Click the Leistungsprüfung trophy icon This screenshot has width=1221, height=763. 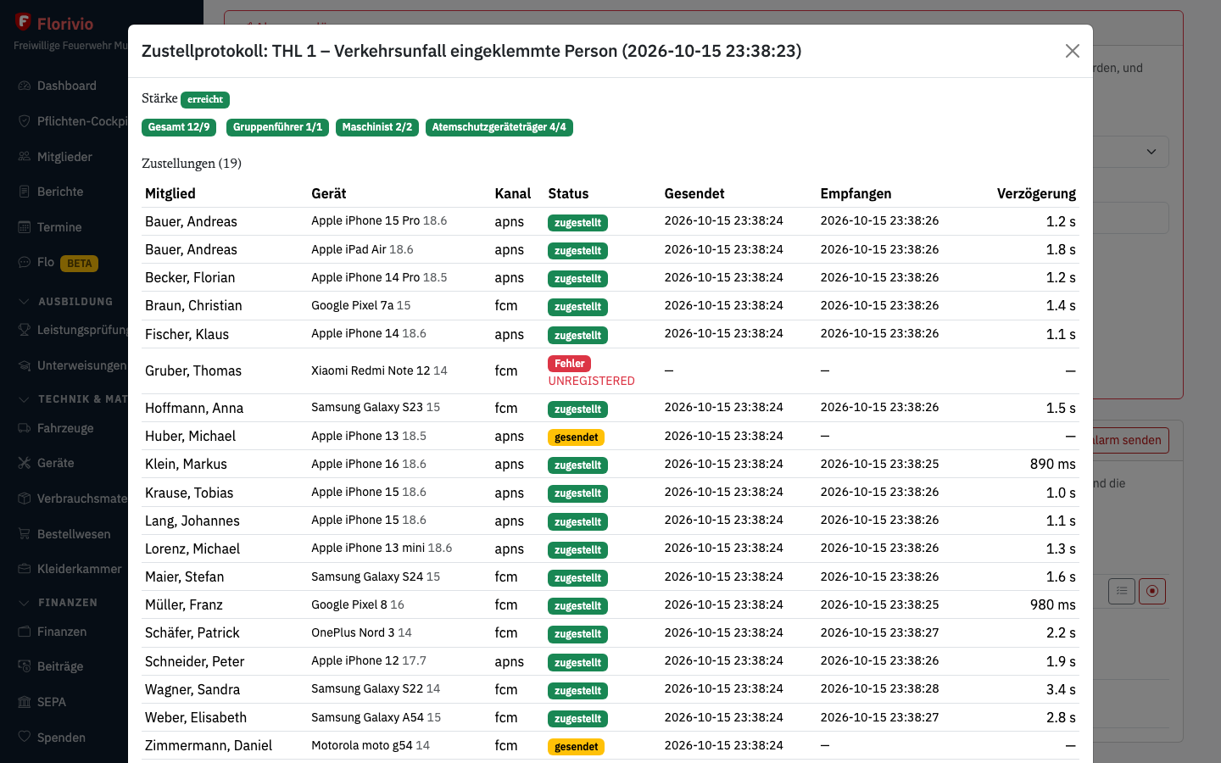(25, 330)
